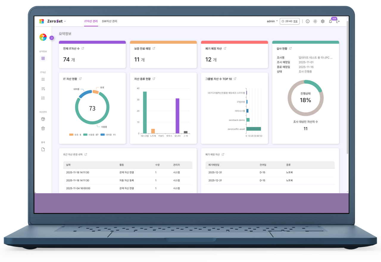The height and width of the screenshot is (262, 381).
Task: Open external link icon beside 폐기 예정 자산 table
Action: click(x=223, y=154)
